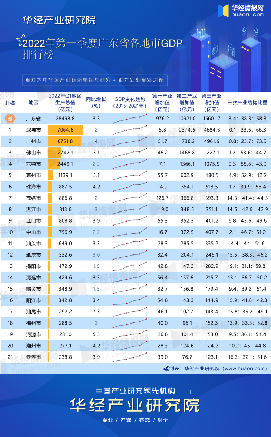Click the 云浮市 region name
Viewport: 271px width, 437px height.
pyautogui.click(x=34, y=357)
